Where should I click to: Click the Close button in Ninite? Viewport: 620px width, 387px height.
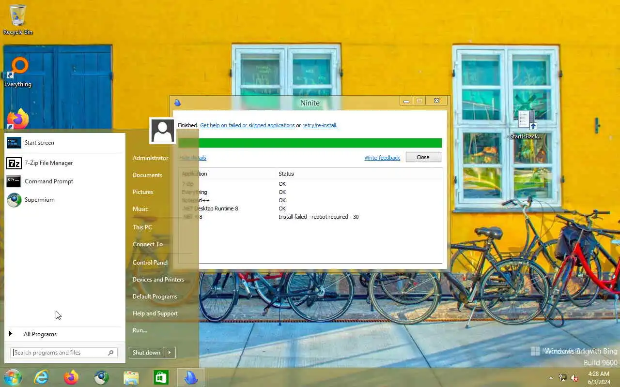423,157
